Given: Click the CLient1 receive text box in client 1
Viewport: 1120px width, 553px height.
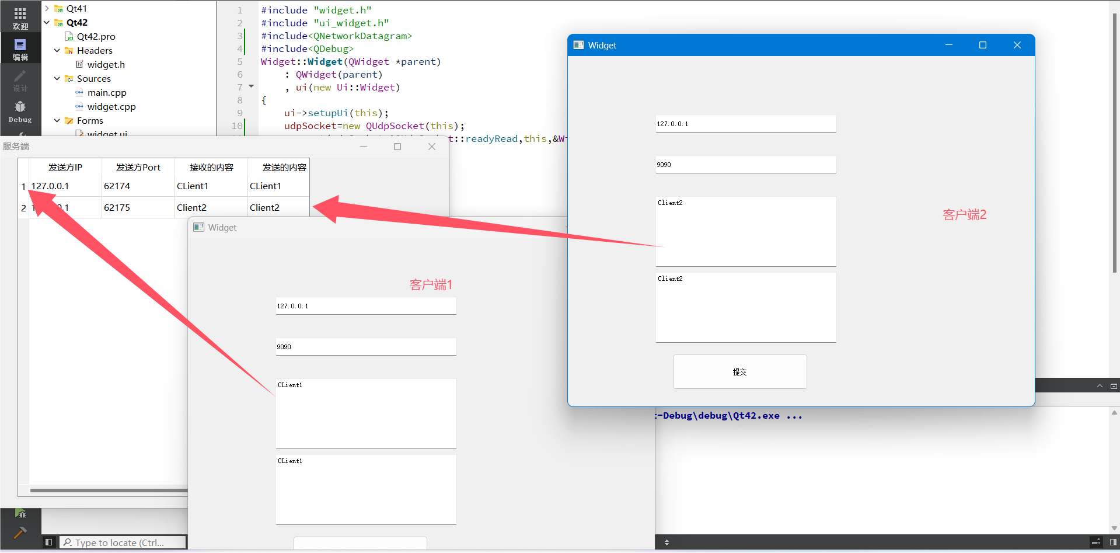Looking at the screenshot, I should pos(366,490).
